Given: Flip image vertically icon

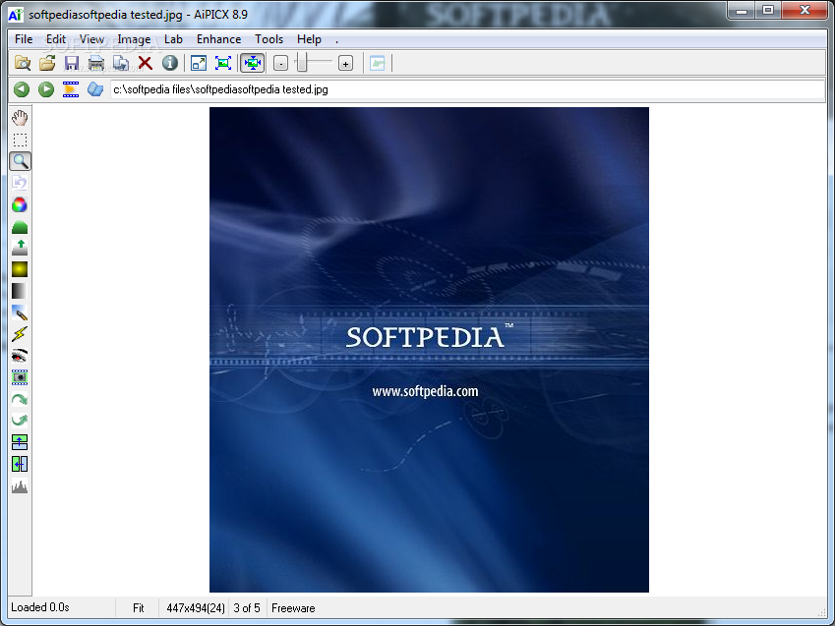Looking at the screenshot, I should tap(20, 442).
